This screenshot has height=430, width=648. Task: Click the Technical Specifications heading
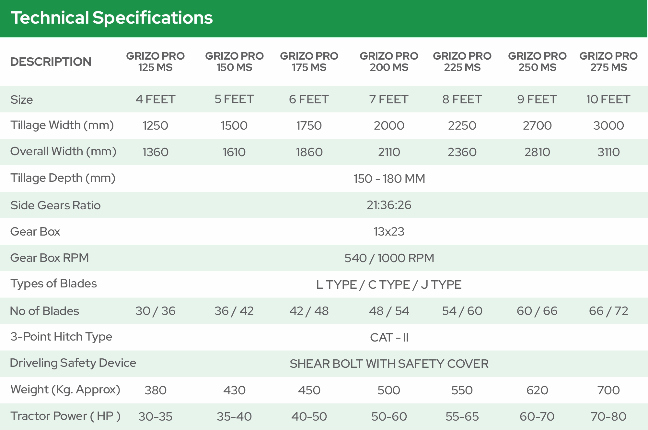coord(111,18)
